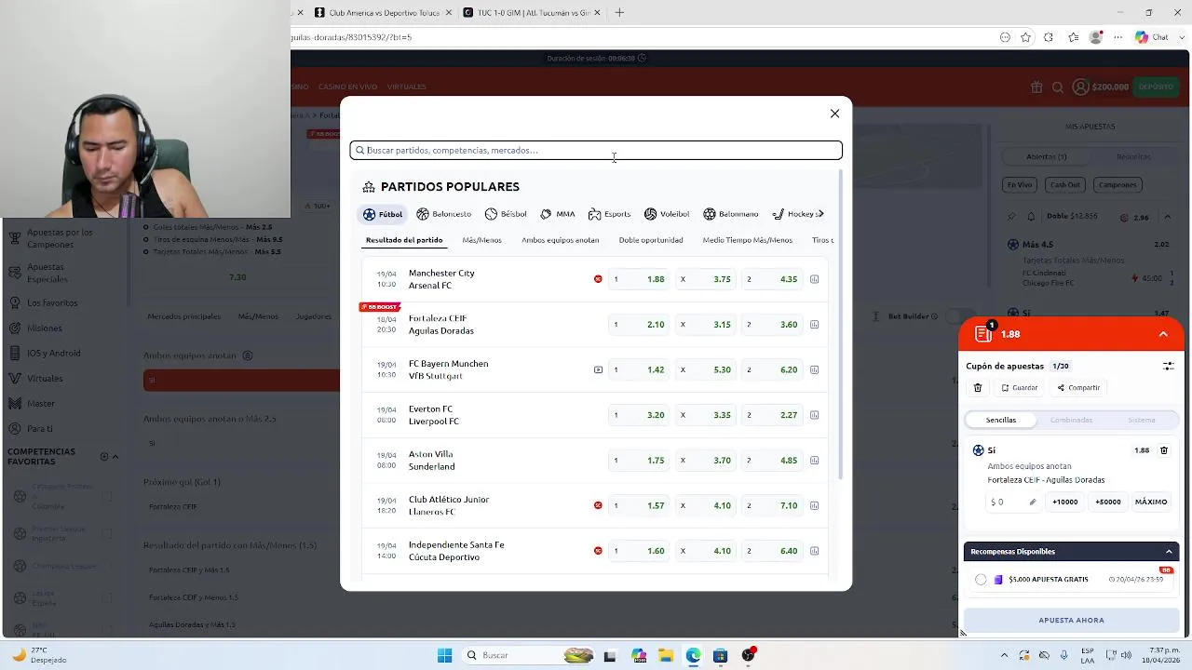
Task: Add +50000 to the stake
Action: click(x=1108, y=502)
